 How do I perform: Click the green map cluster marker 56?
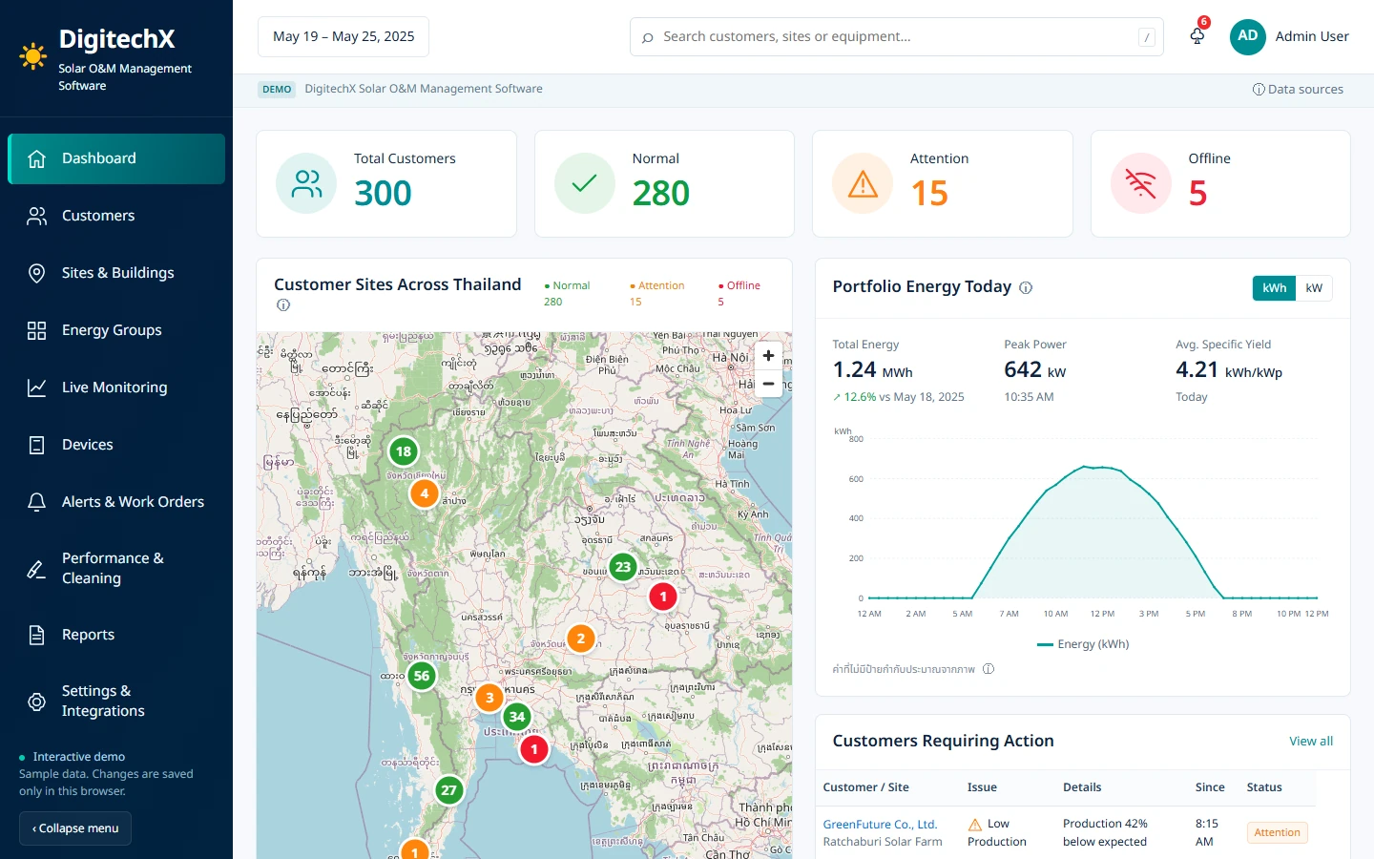coord(421,676)
